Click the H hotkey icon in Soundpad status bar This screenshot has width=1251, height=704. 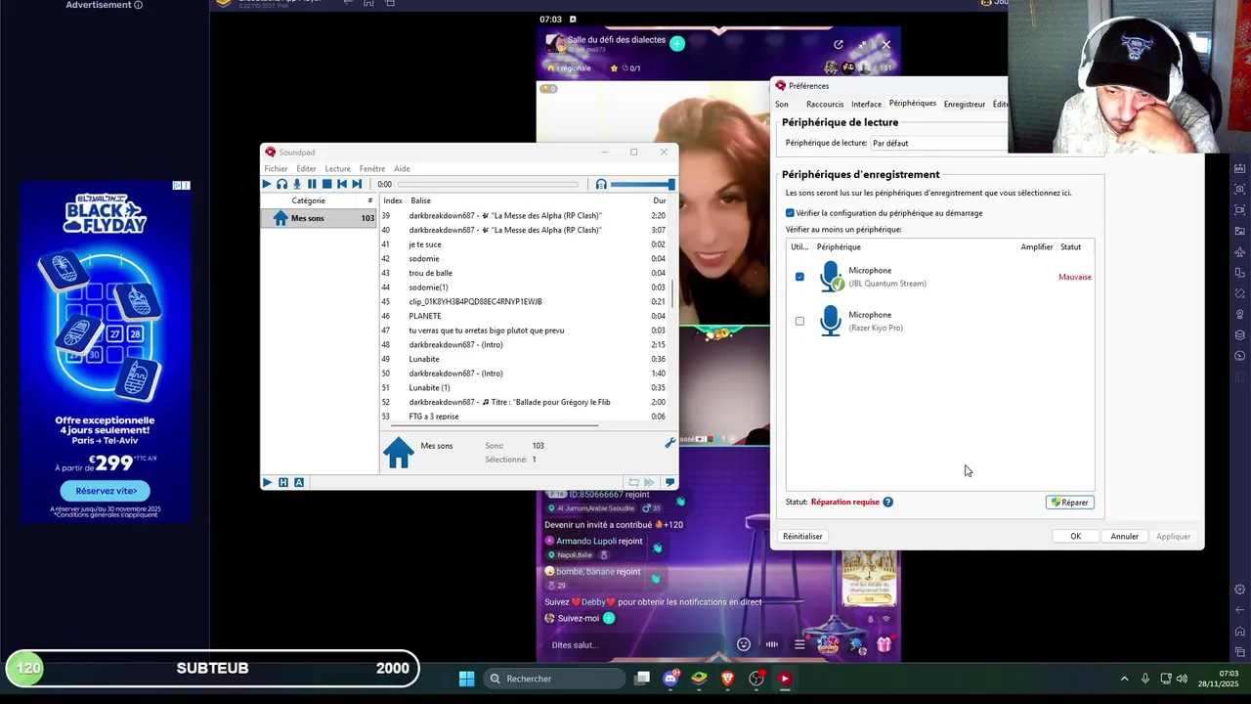pos(283,482)
